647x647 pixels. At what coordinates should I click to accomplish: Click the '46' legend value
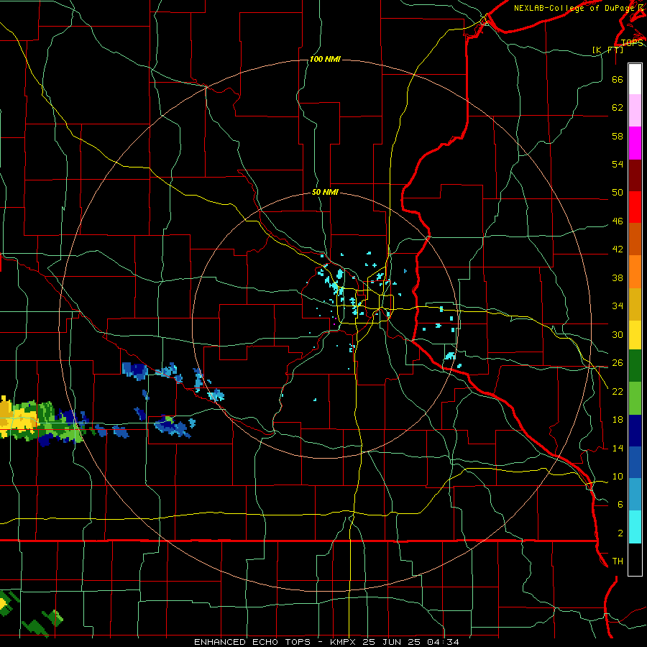[618, 221]
